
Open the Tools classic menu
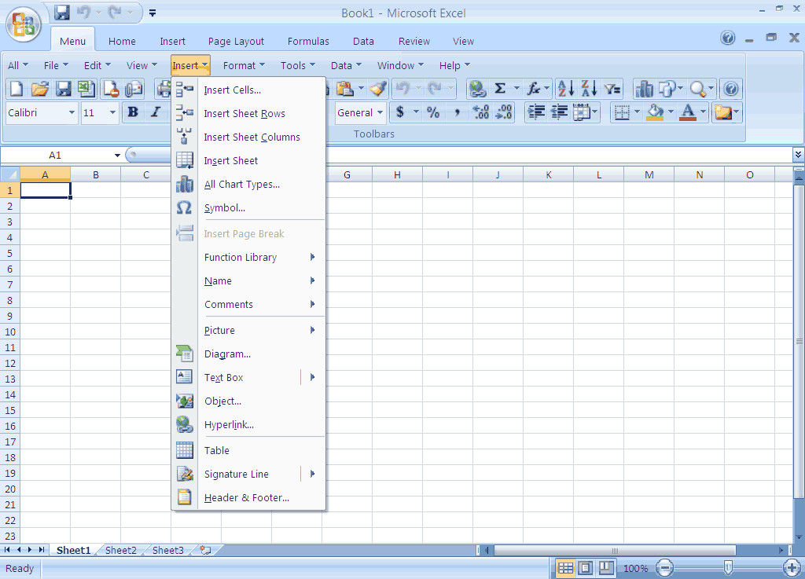297,66
